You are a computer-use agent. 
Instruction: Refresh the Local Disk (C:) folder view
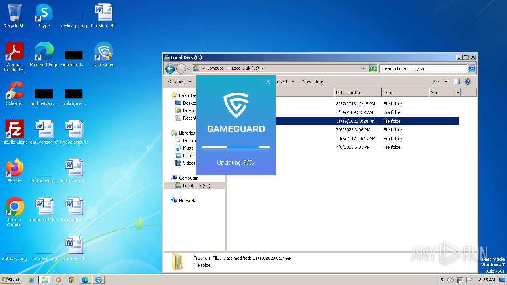[373, 68]
